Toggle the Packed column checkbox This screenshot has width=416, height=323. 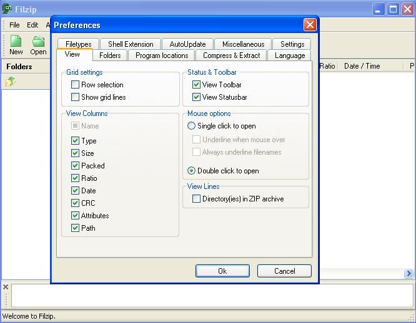pyautogui.click(x=75, y=165)
